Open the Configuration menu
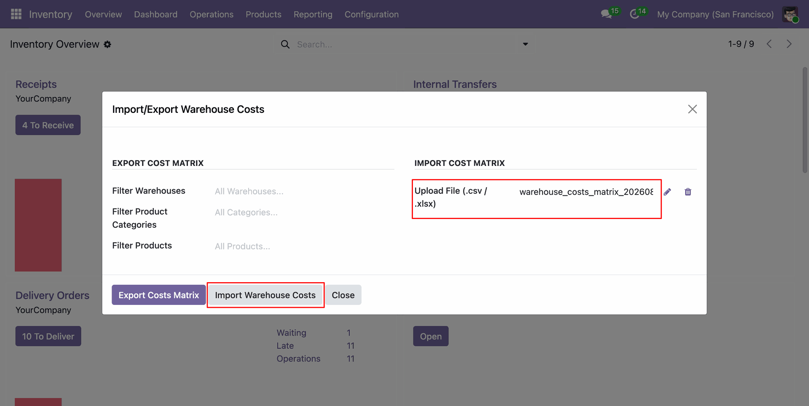809x406 pixels. pos(372,14)
